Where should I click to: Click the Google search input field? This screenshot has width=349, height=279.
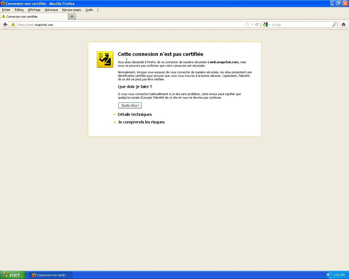pos(301,25)
